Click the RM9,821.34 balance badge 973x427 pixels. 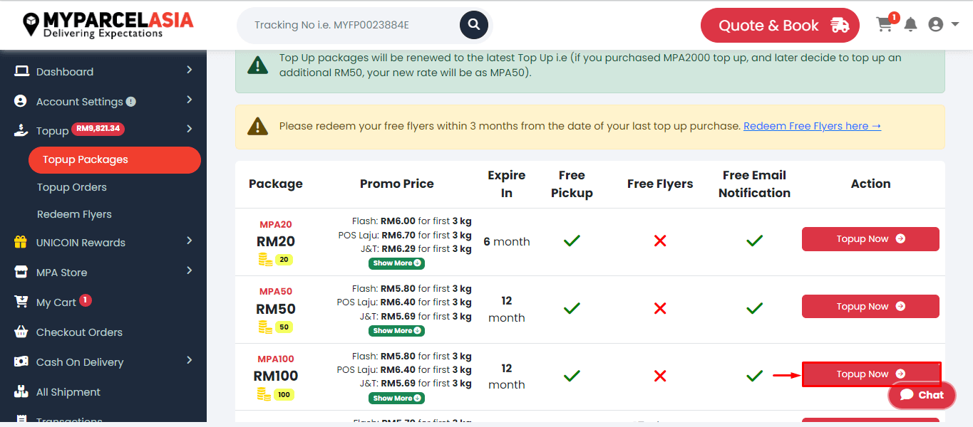(x=98, y=129)
